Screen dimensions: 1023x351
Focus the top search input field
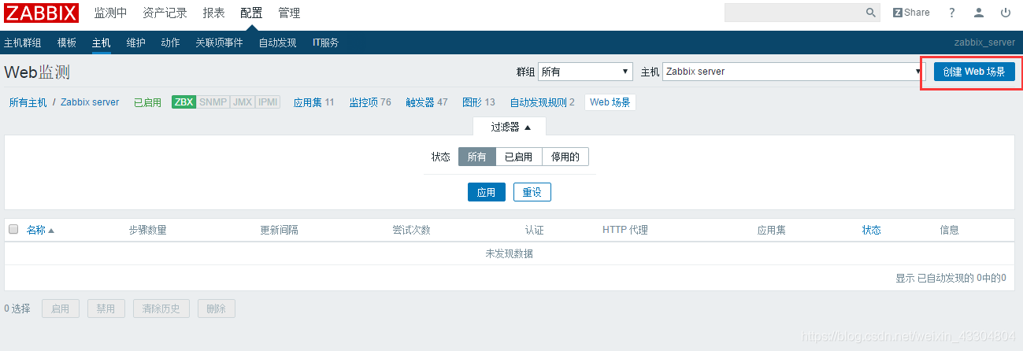tap(795, 13)
